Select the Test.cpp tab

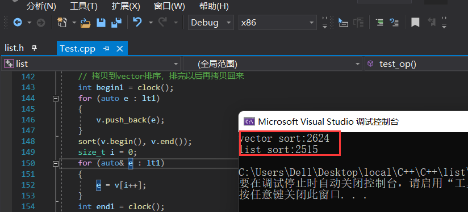tap(78, 49)
